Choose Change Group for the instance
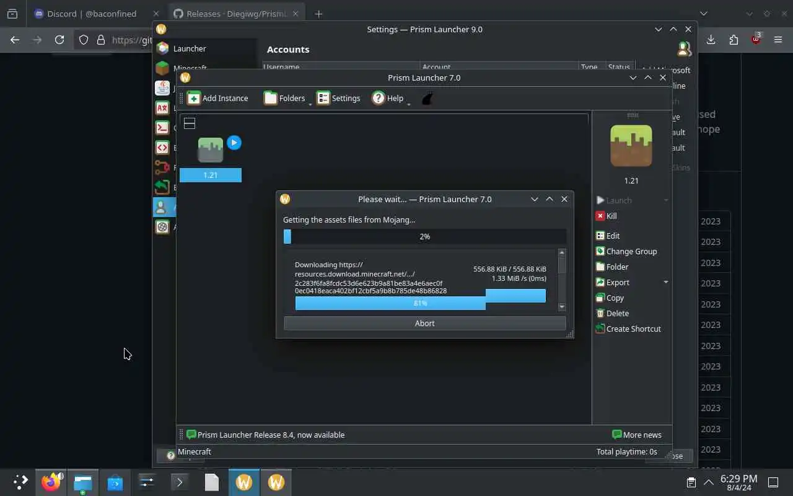 click(626, 251)
